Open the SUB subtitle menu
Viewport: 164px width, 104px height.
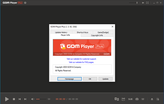(x=130, y=99)
